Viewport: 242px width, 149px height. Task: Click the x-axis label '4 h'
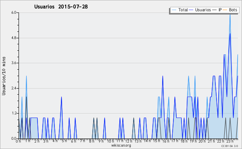pos(55,141)
